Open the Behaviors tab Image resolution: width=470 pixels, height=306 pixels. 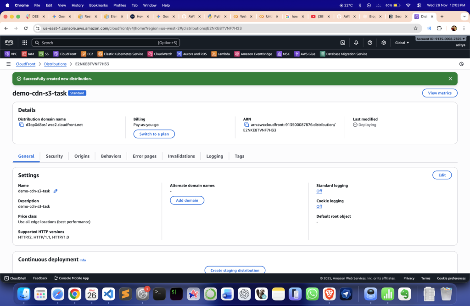click(x=111, y=156)
